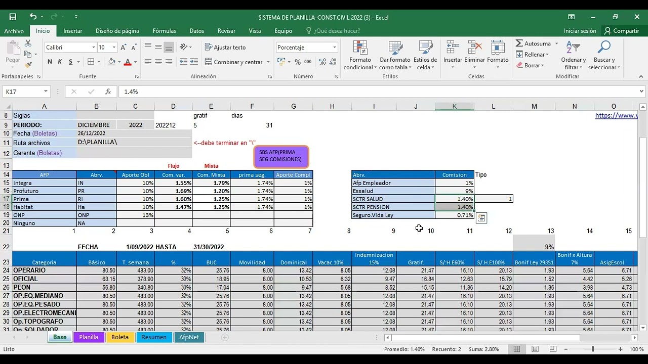Pick the red font color swatch
Image resolution: width=648 pixels, height=364 pixels.
click(x=128, y=62)
